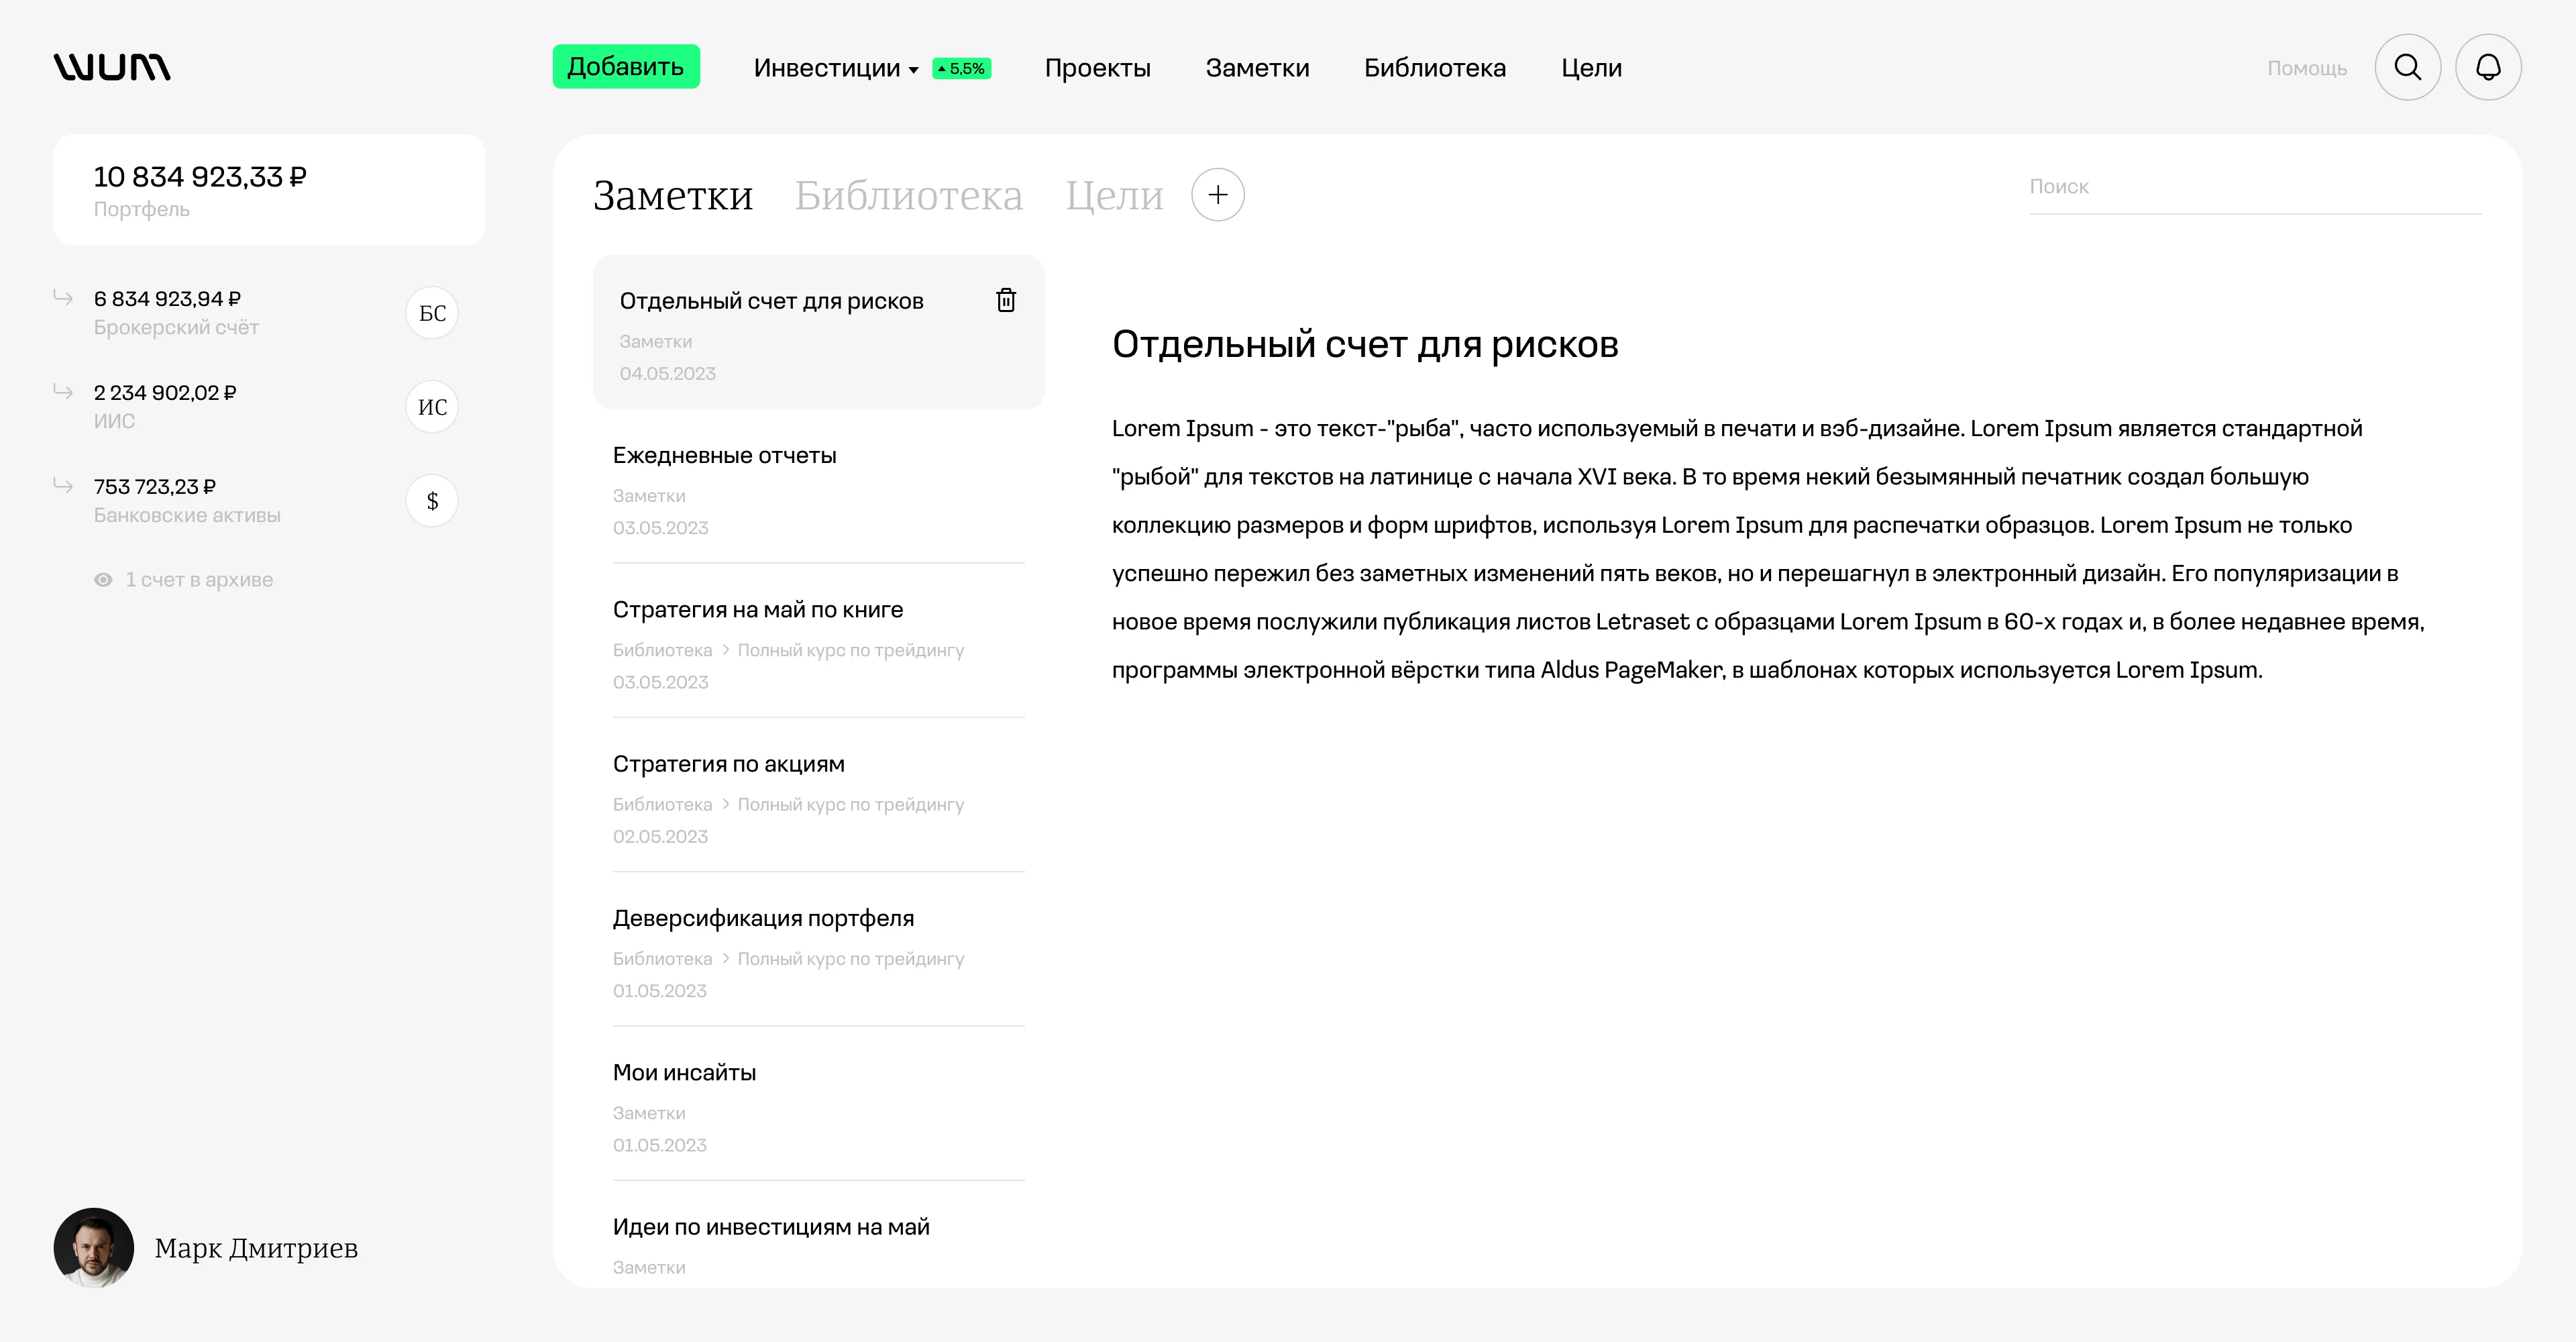
Task: Select note Отдельный счет для рисков in list
Action: [x=818, y=332]
